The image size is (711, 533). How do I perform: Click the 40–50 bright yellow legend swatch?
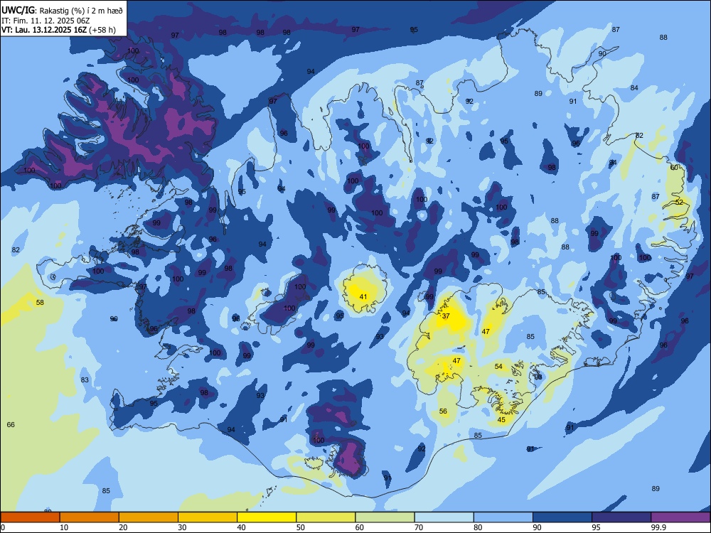(267, 517)
